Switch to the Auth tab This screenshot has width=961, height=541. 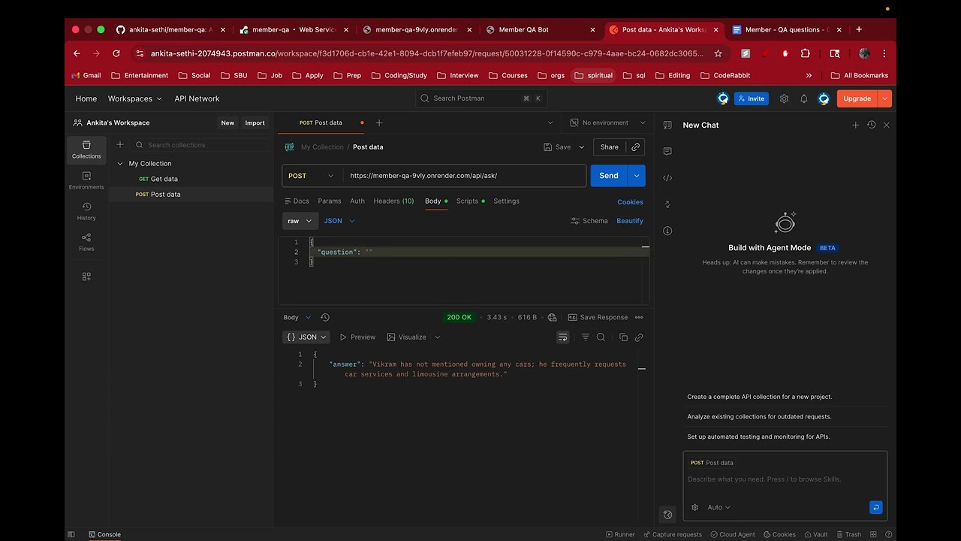(x=357, y=201)
